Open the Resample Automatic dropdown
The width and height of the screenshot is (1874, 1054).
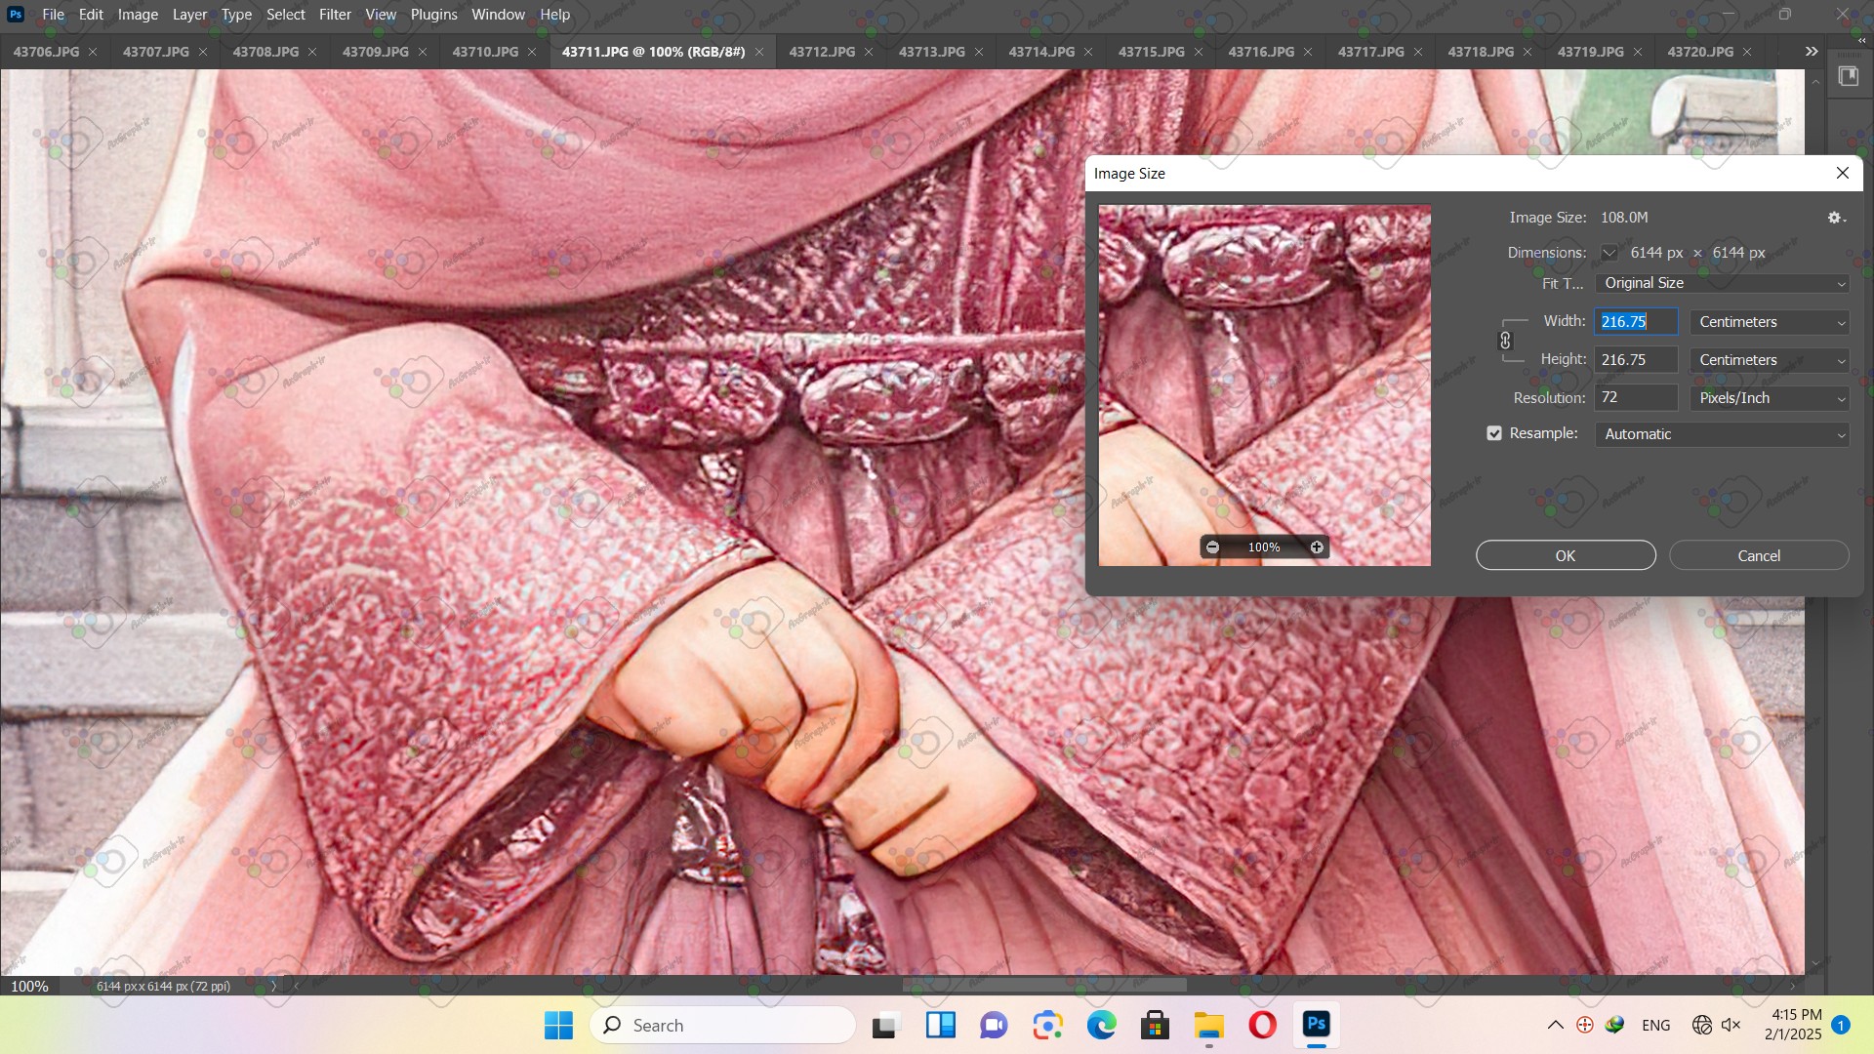point(1723,434)
